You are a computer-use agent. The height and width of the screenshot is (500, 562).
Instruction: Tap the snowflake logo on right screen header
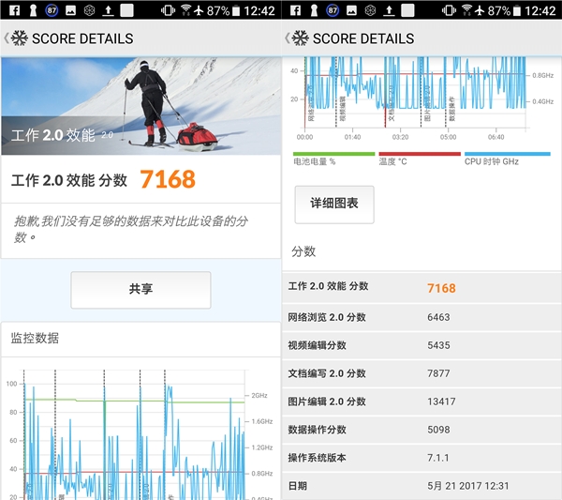300,38
